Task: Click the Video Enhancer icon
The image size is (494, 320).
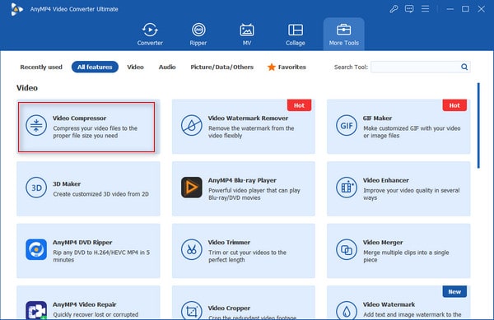Action: tap(347, 188)
